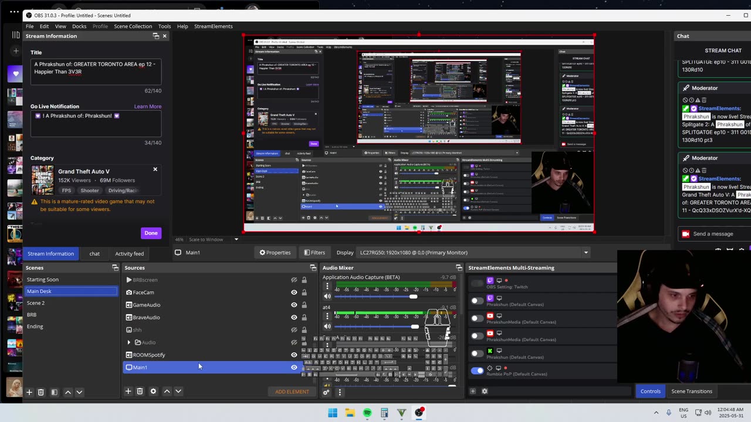Hide the ROOMSpotify source

click(x=294, y=355)
